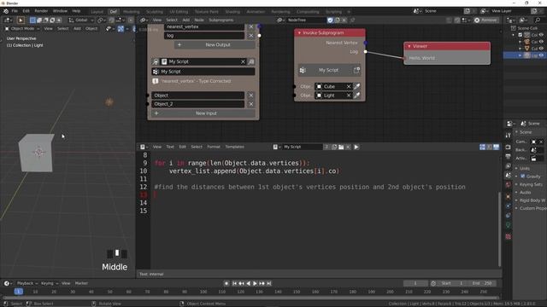The height and width of the screenshot is (307, 547).
Task: Open the Object properties tab icon
Action: tap(508, 197)
